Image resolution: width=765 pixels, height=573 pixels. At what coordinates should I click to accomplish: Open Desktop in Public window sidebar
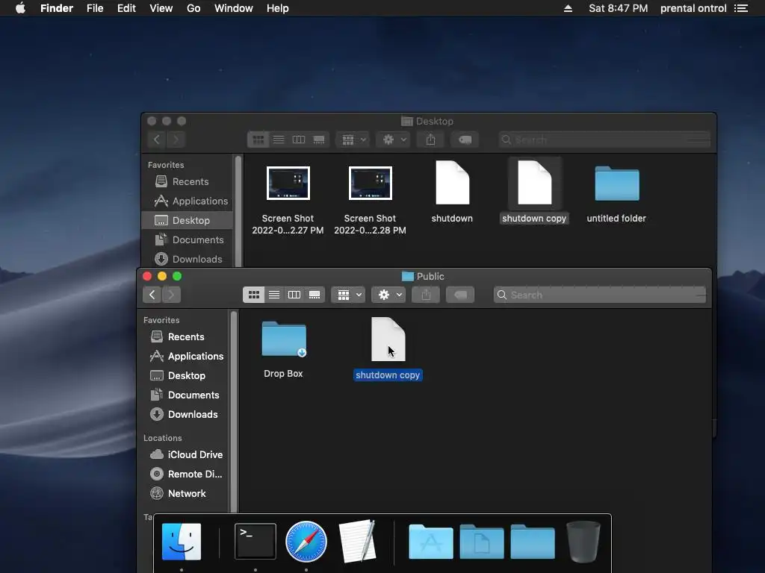(186, 376)
